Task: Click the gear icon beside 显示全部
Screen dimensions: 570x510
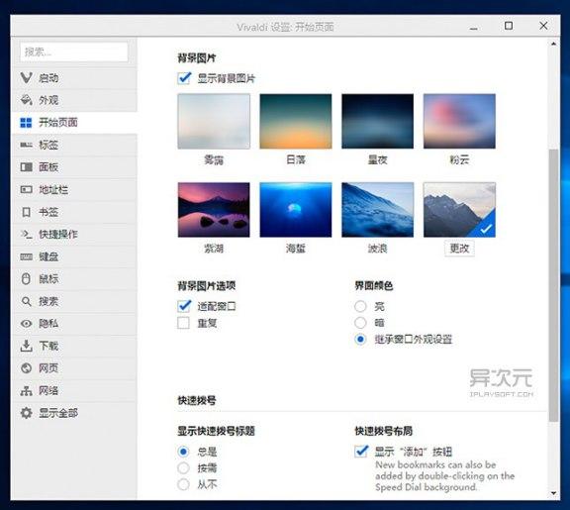Action: (26, 413)
